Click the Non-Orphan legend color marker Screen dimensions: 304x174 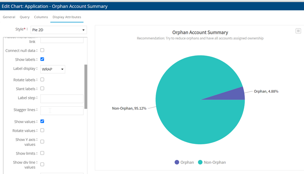[x=200, y=162]
